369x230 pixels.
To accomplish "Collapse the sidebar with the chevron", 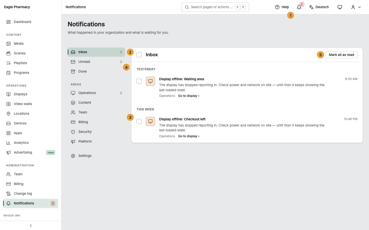I will [31, 226].
